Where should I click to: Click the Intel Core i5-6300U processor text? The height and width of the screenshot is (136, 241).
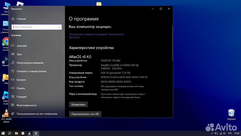(x=119, y=67)
